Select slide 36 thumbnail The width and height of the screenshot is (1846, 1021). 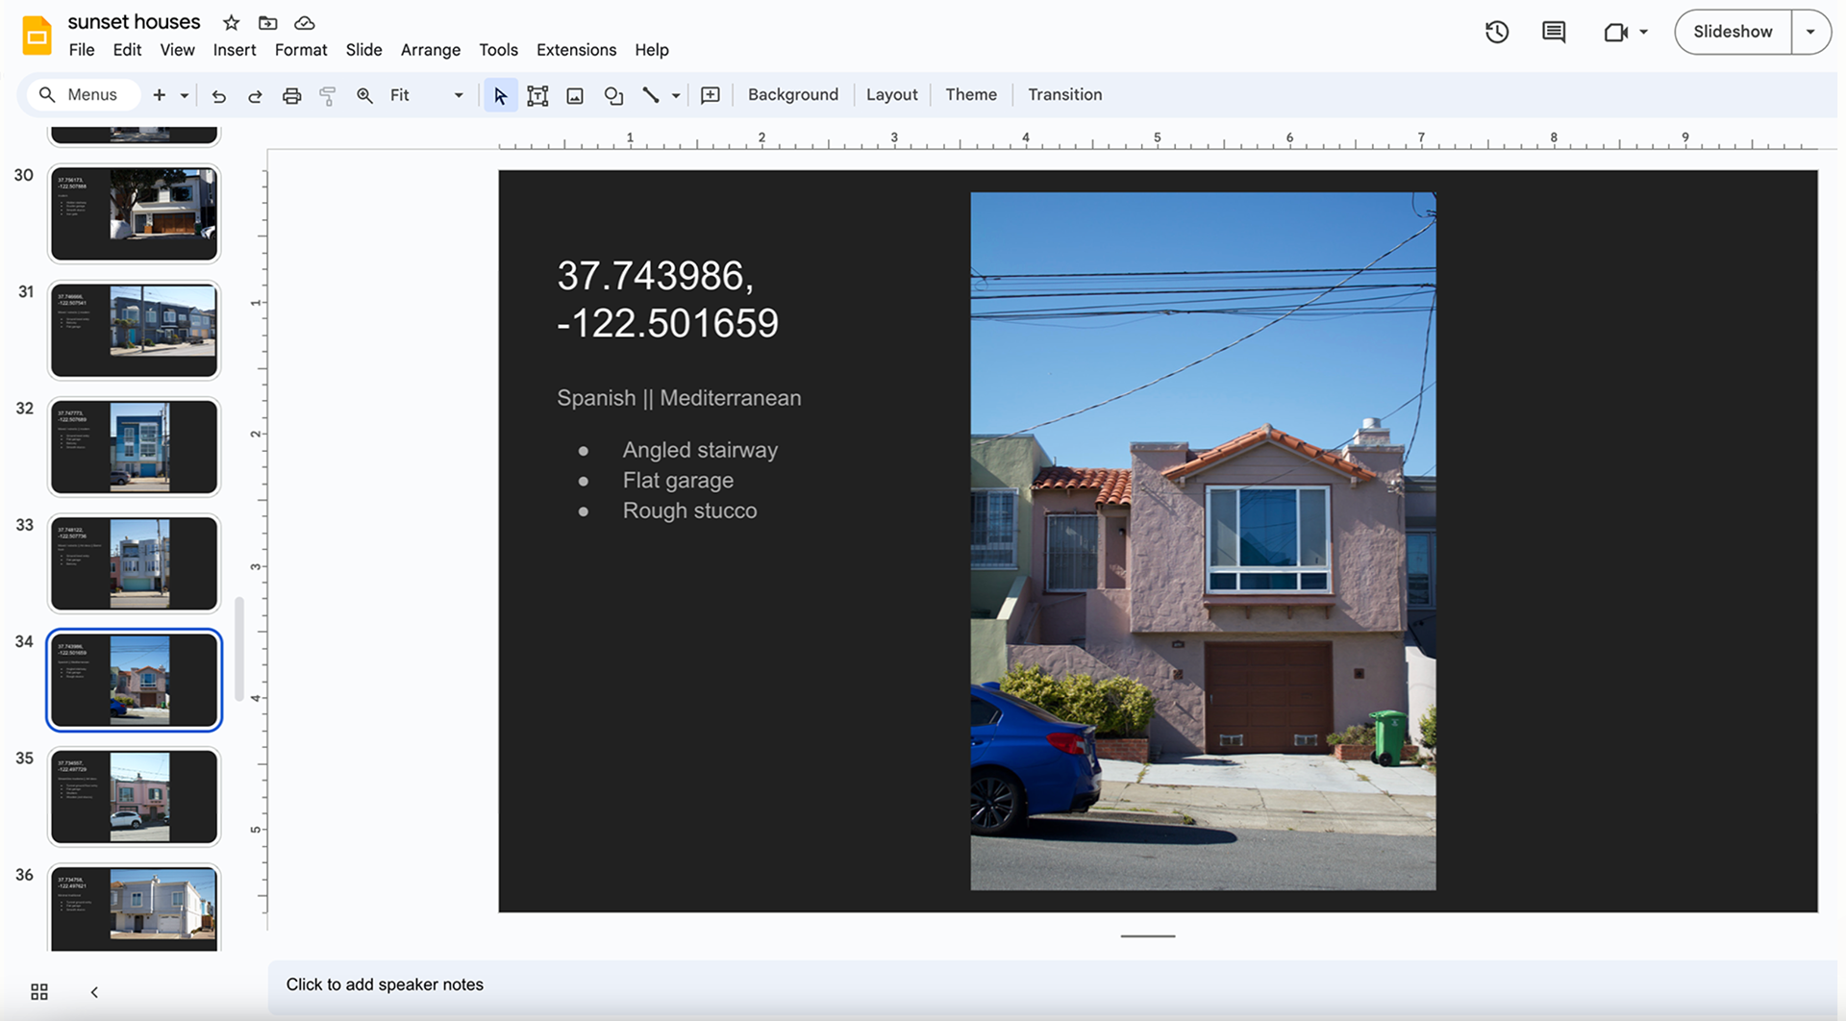pos(135,909)
